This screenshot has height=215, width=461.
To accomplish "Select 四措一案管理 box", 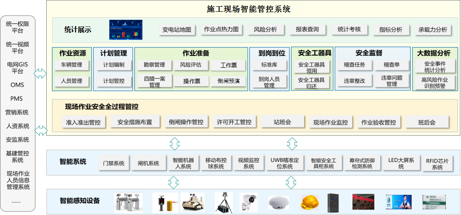I will 154,81.
